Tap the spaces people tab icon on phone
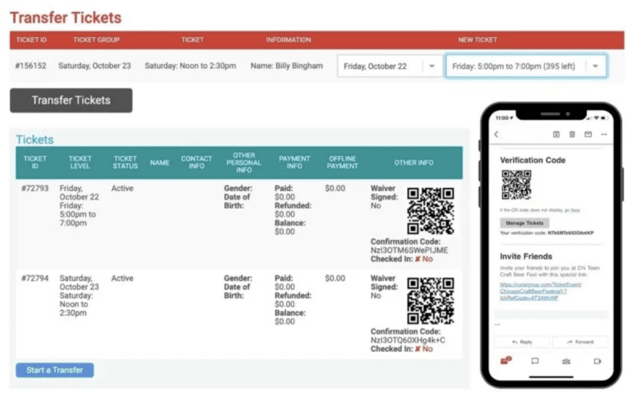The image size is (641, 397). click(566, 361)
